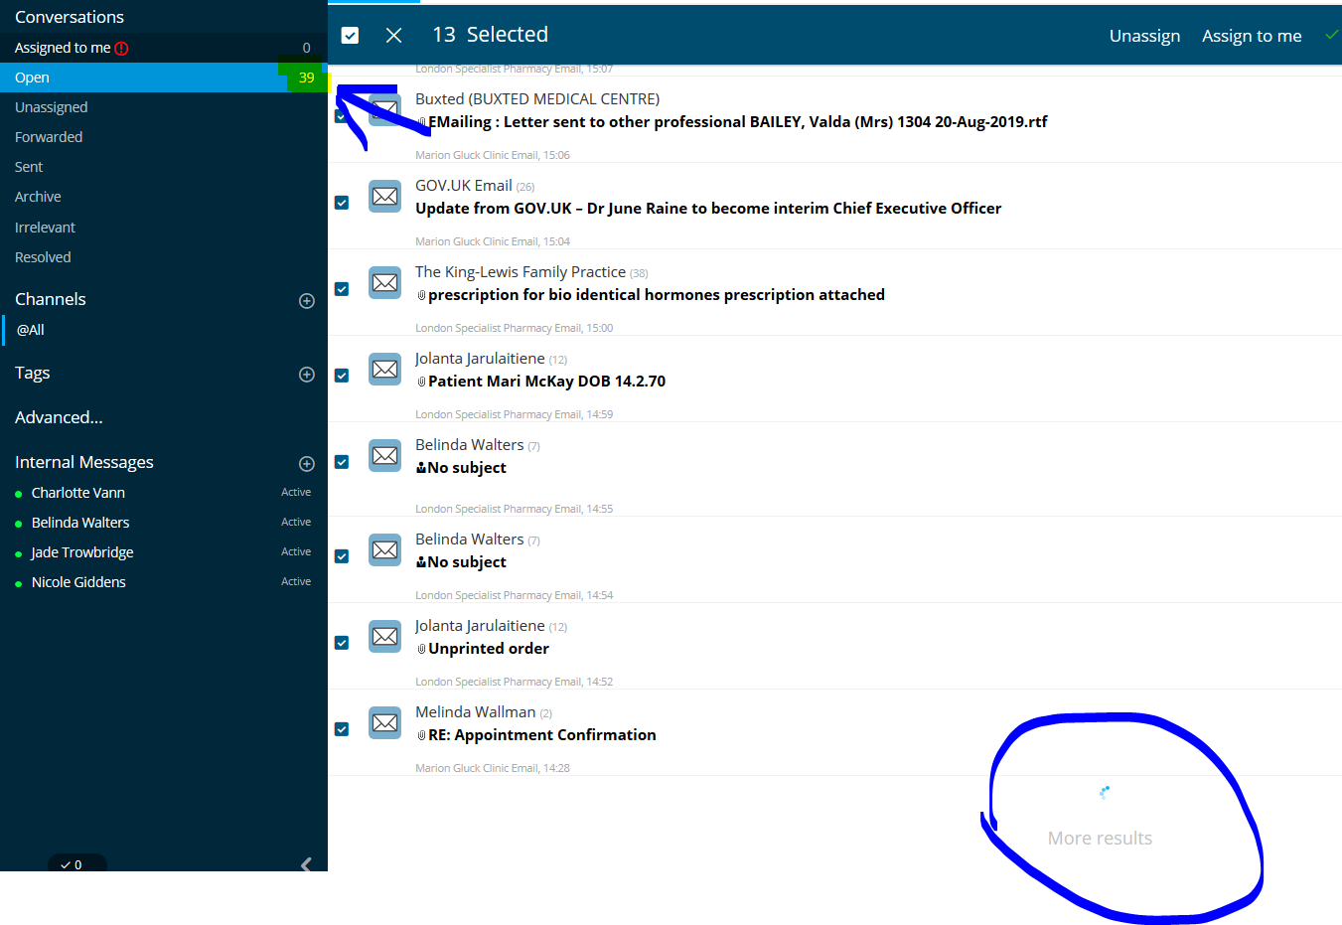Click envelope icon for GOV.UK Email
This screenshot has width=1342, height=925.
[x=385, y=197]
